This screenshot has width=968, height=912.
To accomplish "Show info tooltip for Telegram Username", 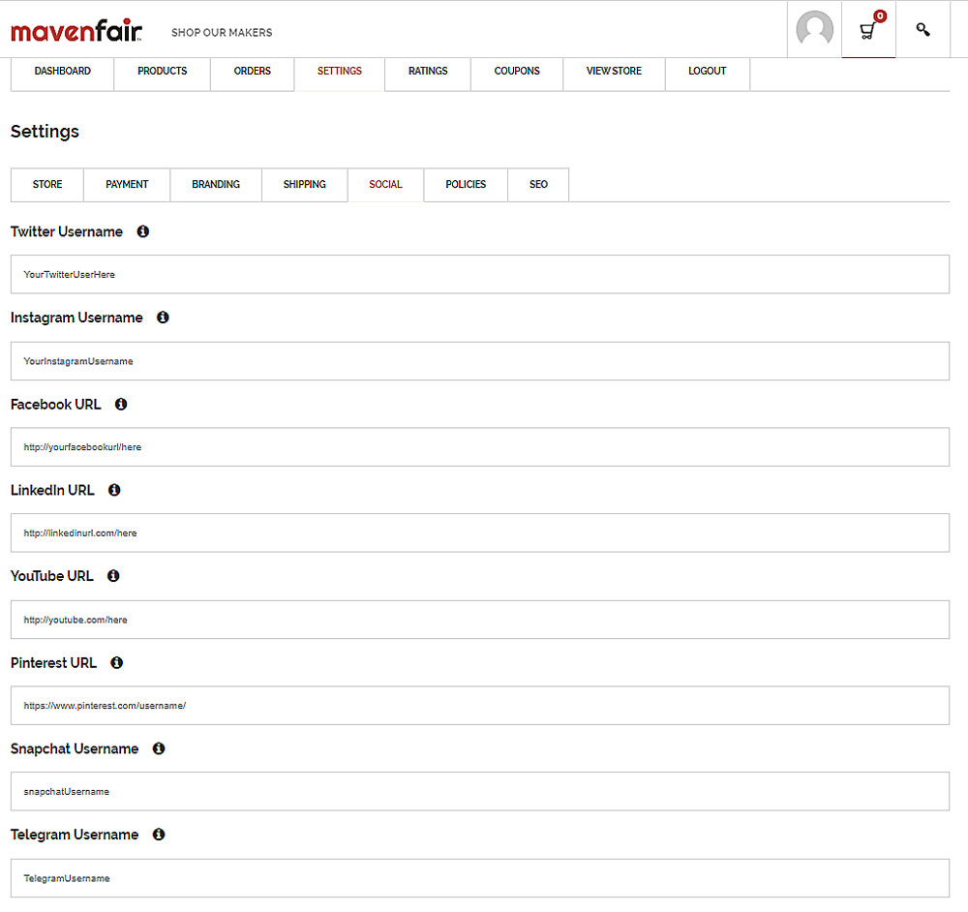I will tap(159, 835).
